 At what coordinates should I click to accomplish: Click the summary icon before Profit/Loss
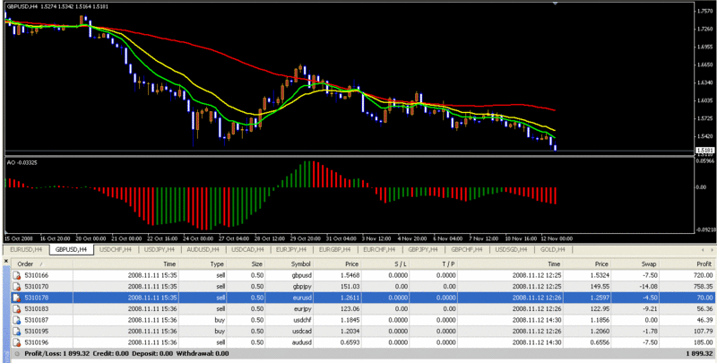(x=17, y=353)
